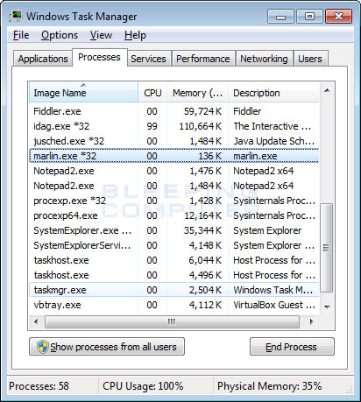361x402 pixels.
Task: Click the horizontal scrollbar thumb
Action: pyautogui.click(x=172, y=321)
